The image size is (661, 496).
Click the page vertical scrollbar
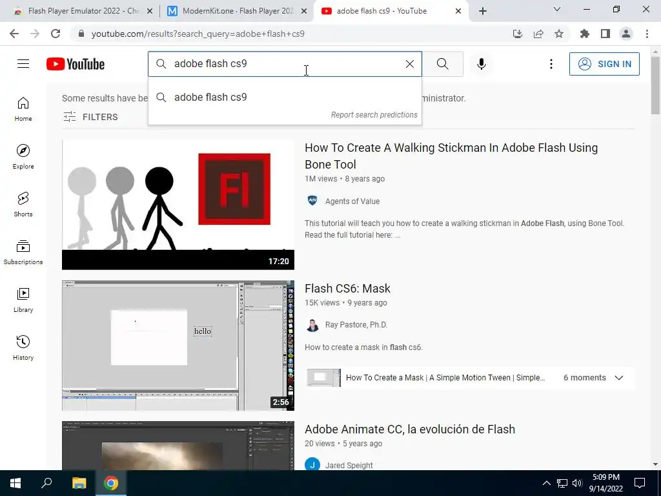coord(655,85)
